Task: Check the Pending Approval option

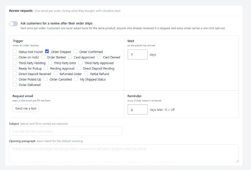Action: click(x=46, y=68)
